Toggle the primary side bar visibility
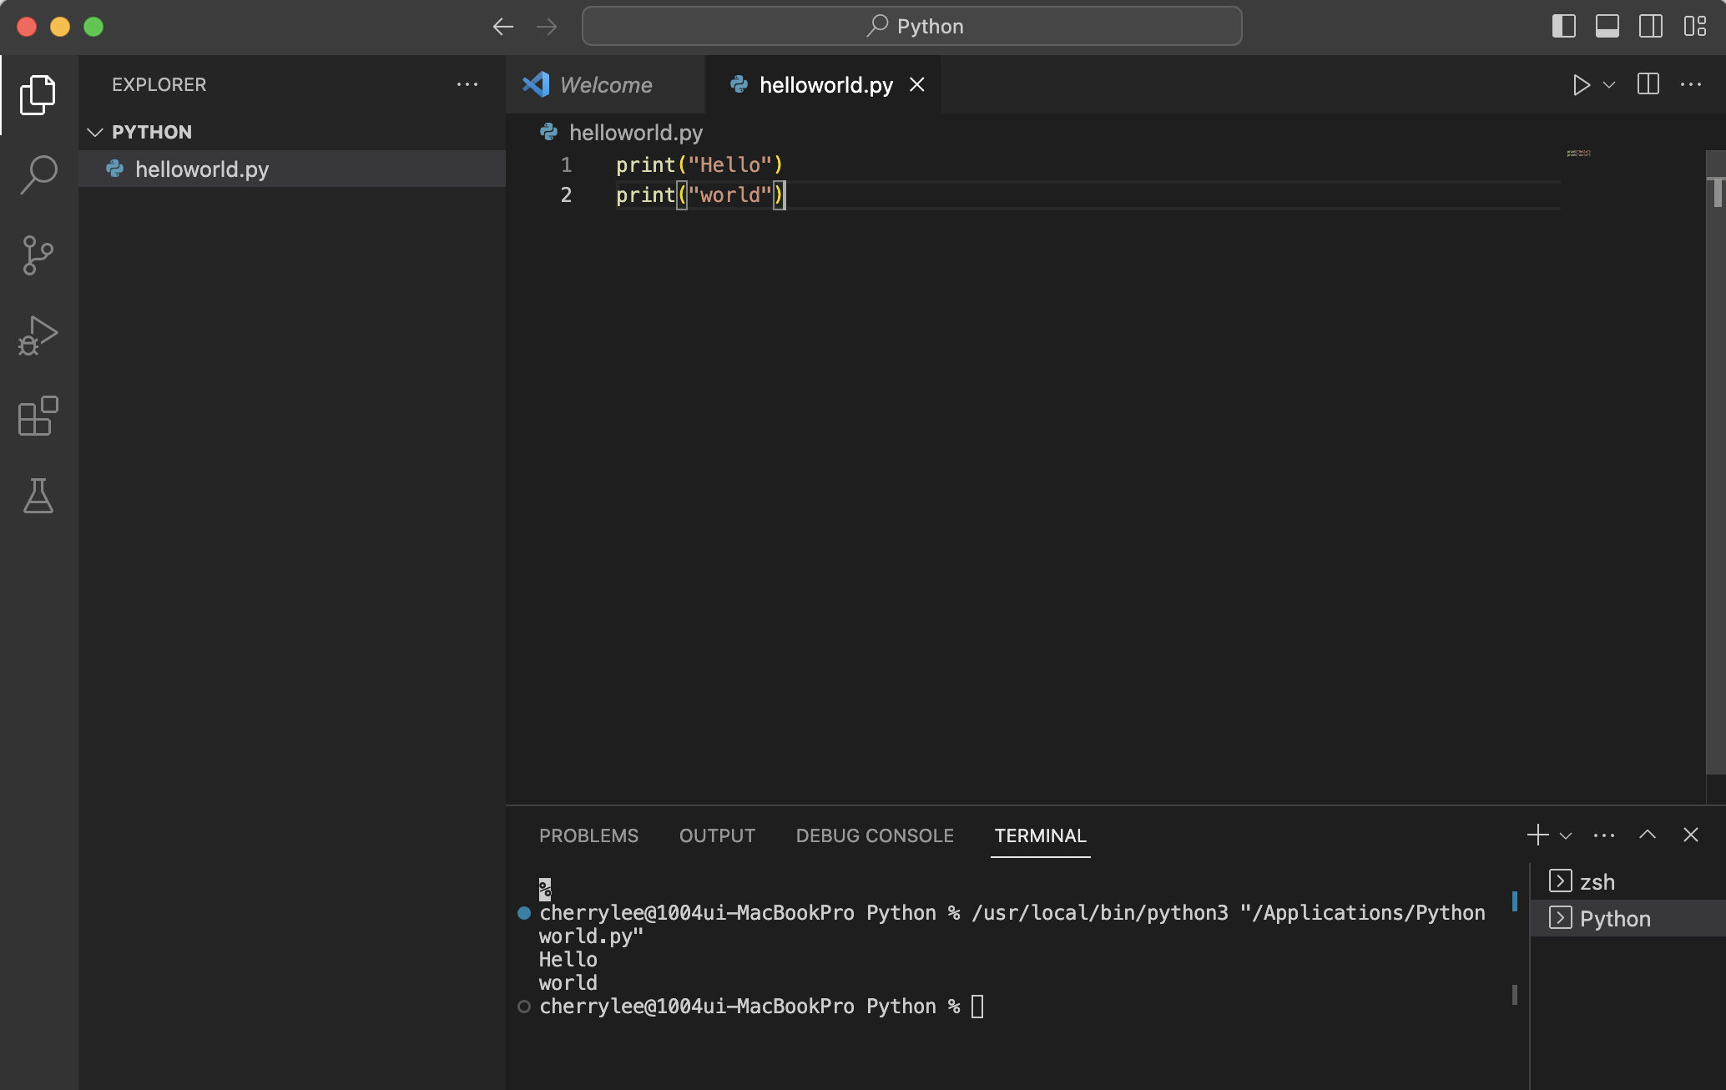 click(x=1563, y=27)
